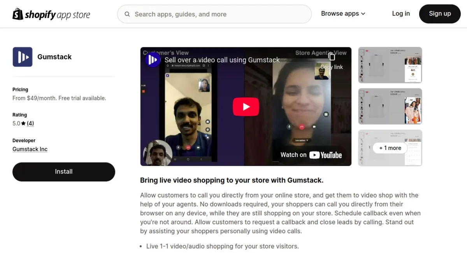Open the Gumstack Inc developer link

(x=30, y=149)
